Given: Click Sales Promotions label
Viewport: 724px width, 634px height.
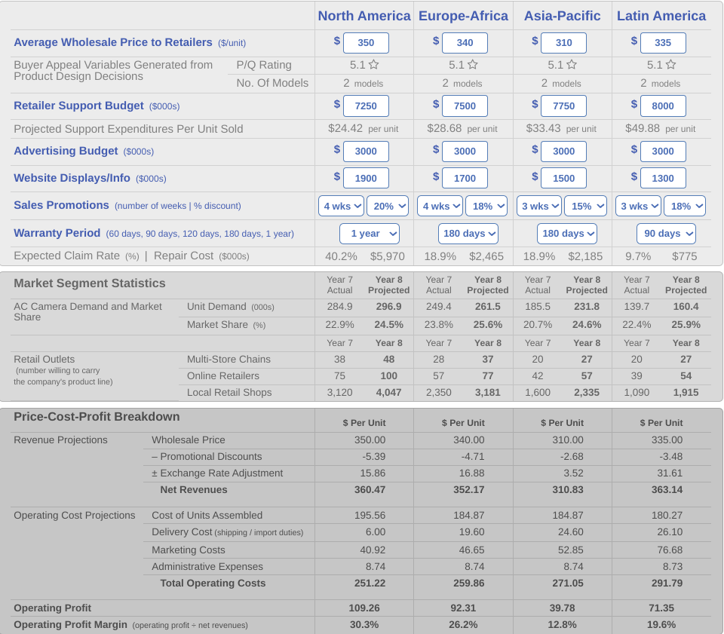Looking at the screenshot, I should point(61,205).
